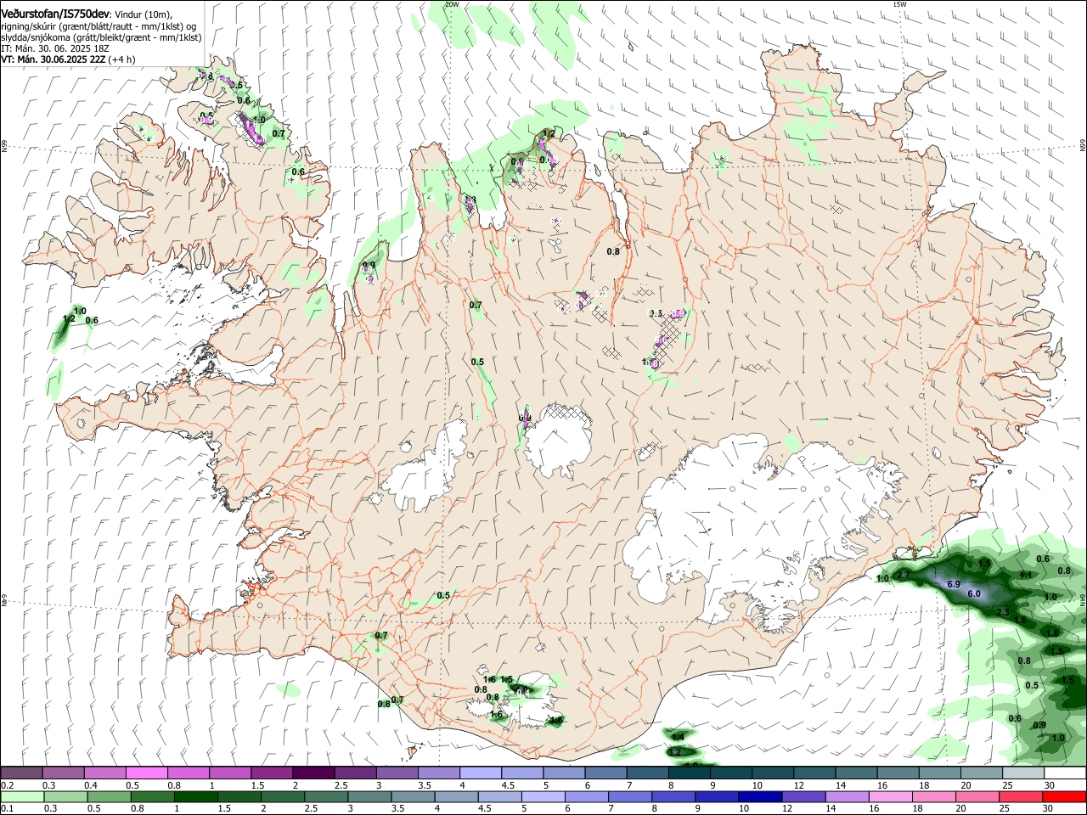1087x815 pixels.
Task: Click the '6.0' precipitation value off the southeast coast
Action: click(974, 594)
